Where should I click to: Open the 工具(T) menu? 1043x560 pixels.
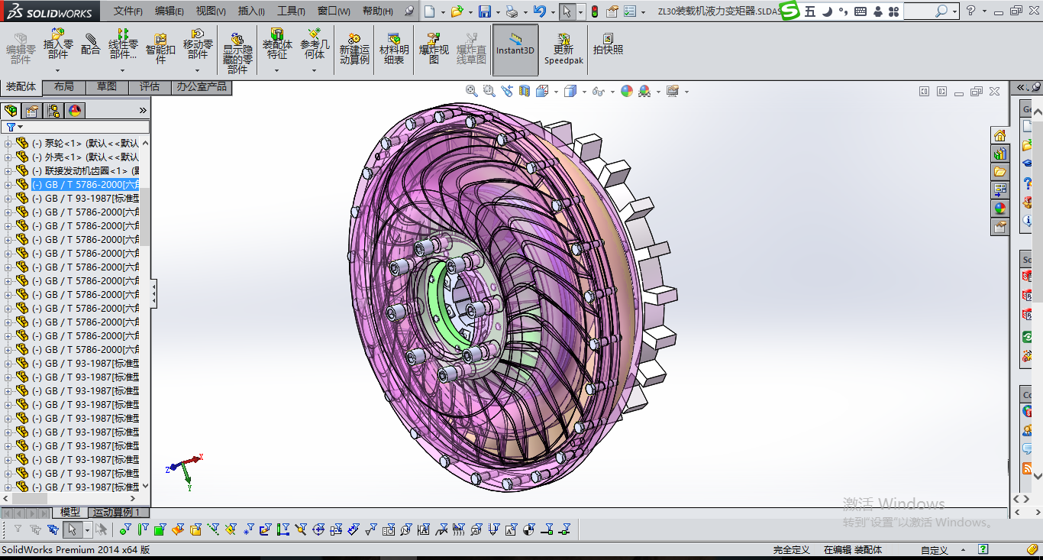(x=291, y=11)
